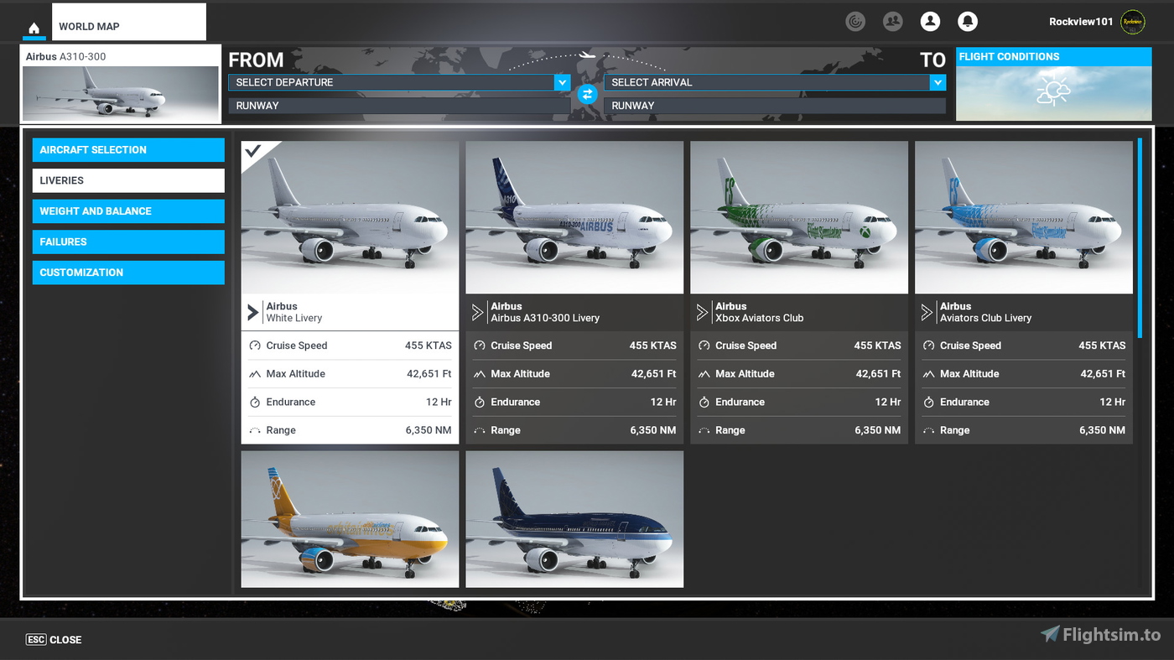Open the WEIGHT AND BALANCE panel
This screenshot has width=1174, height=660.
127,210
